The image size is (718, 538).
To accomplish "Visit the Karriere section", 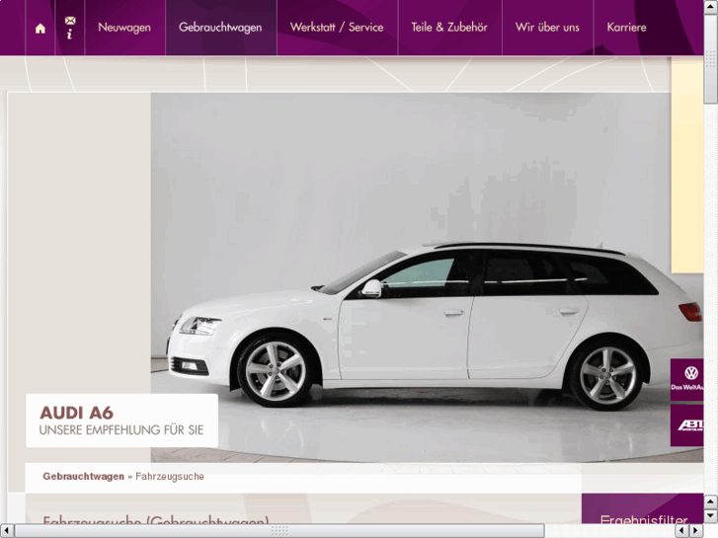I will pyautogui.click(x=627, y=28).
